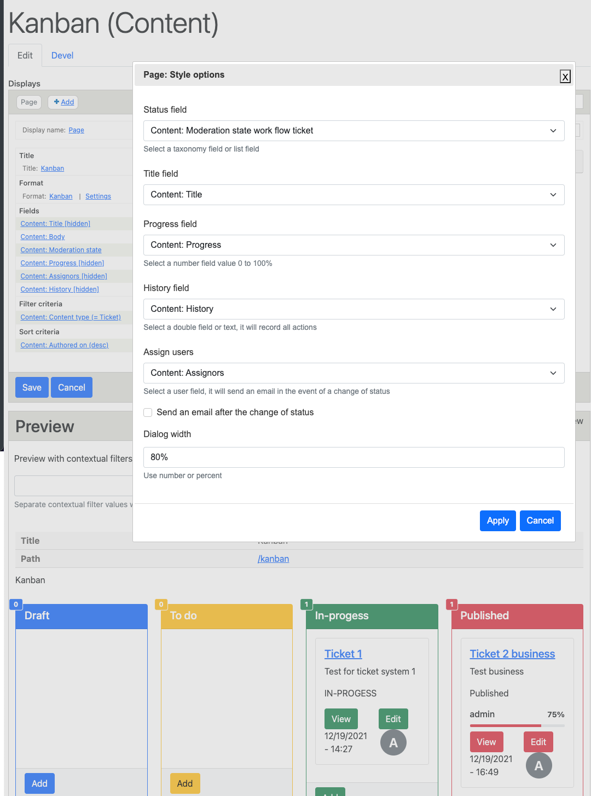Click the Draft column count badge
Image resolution: width=591 pixels, height=796 pixels.
point(16,605)
